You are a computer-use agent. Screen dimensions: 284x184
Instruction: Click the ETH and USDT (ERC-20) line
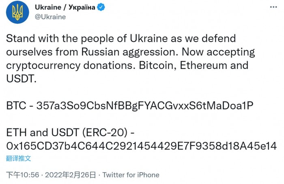(x=70, y=133)
